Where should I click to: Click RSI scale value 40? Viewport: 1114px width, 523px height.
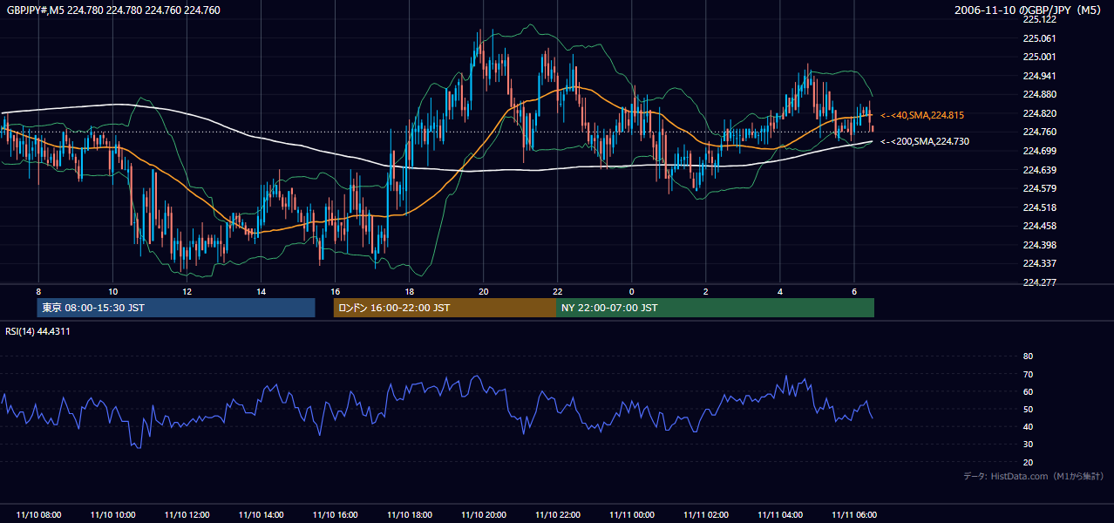[x=1028, y=426]
